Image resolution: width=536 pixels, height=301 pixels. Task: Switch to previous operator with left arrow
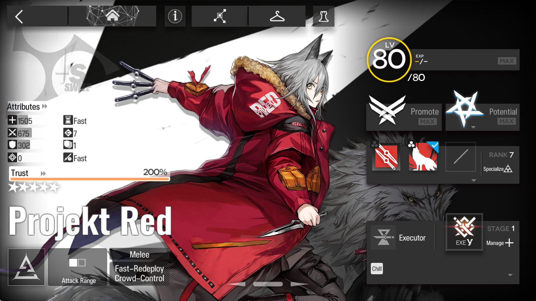[237, 284]
